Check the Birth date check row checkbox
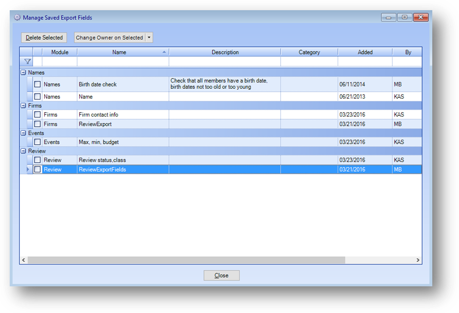The height and width of the screenshot is (313, 459). [x=37, y=84]
